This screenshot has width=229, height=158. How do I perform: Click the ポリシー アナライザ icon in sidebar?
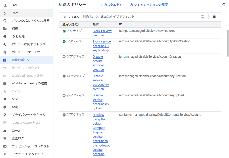tap(5, 52)
